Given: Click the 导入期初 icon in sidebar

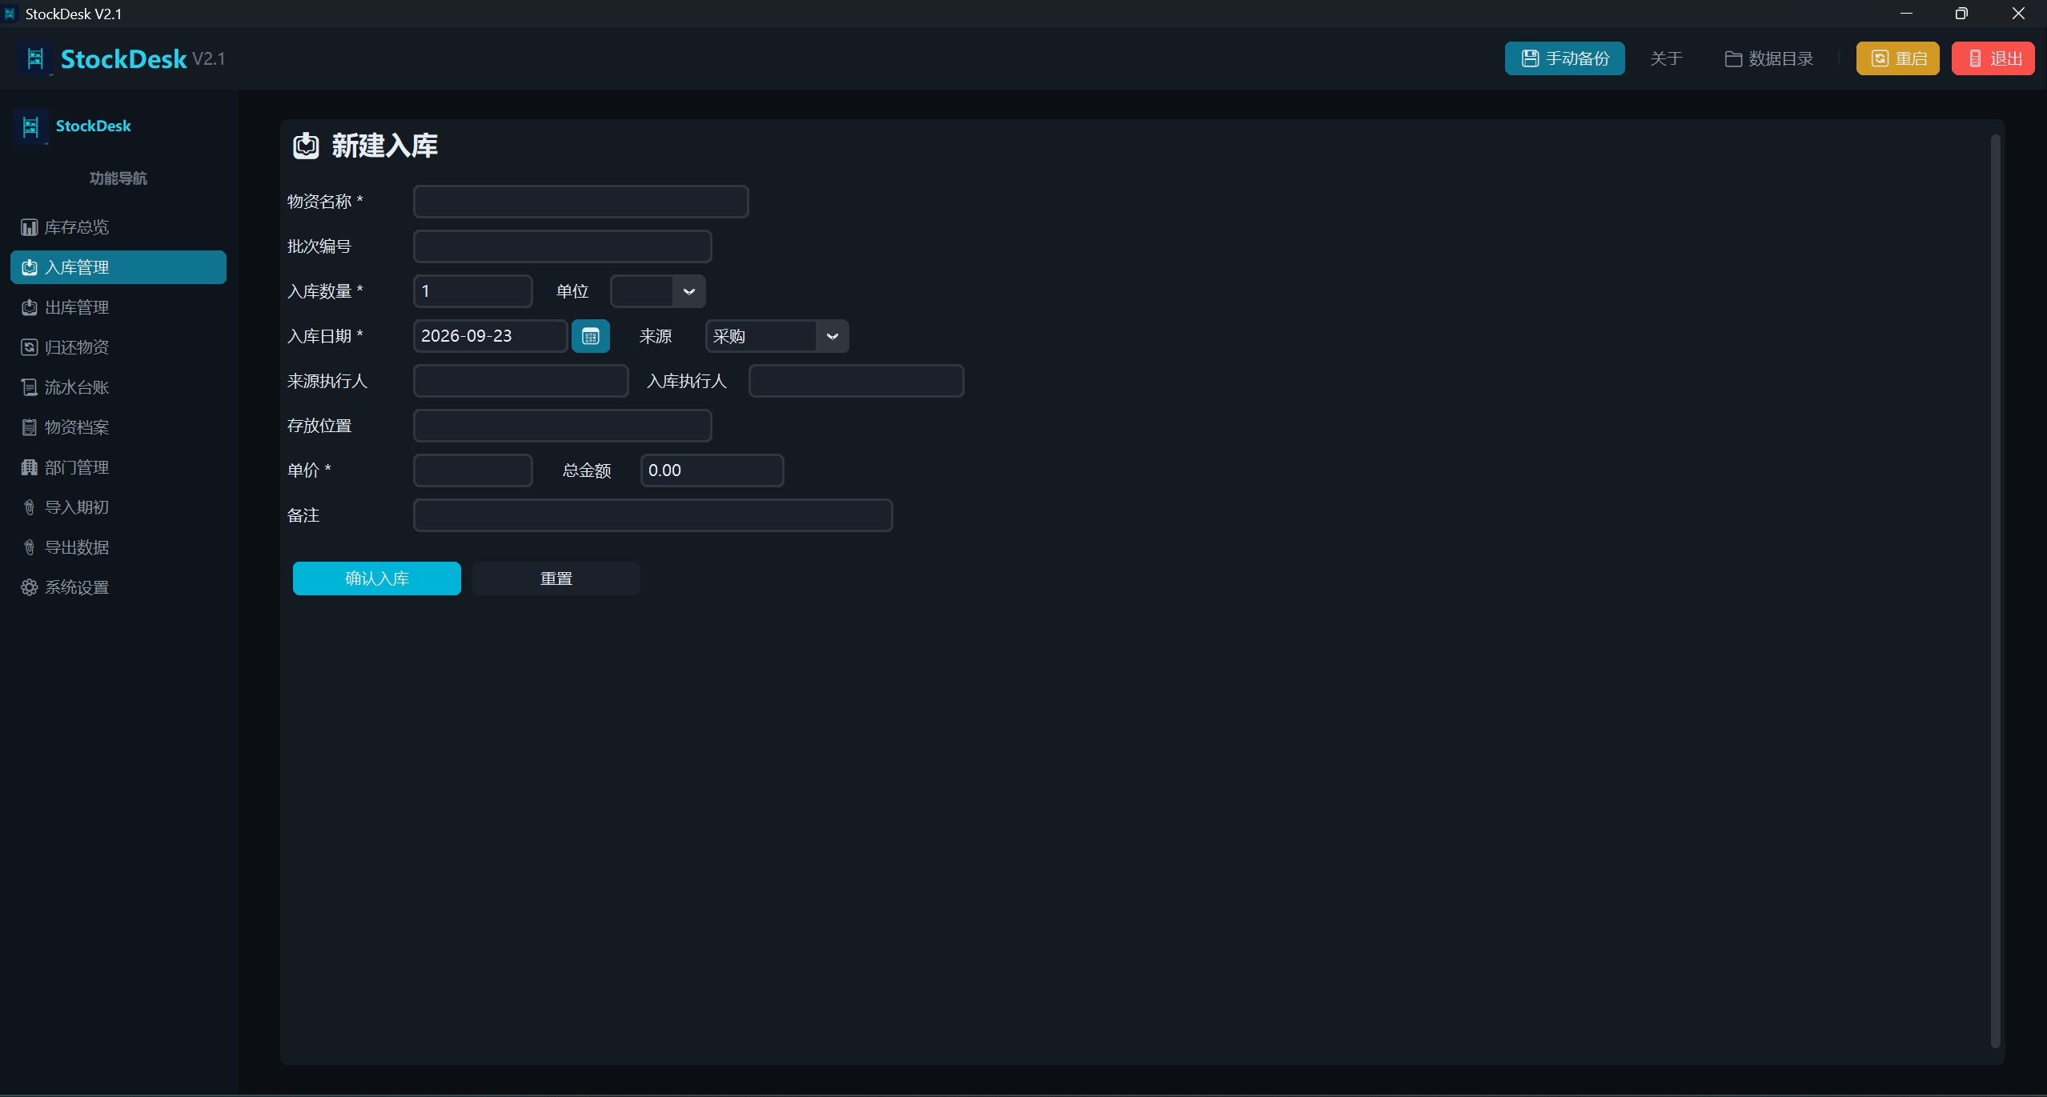Looking at the screenshot, I should 29,507.
